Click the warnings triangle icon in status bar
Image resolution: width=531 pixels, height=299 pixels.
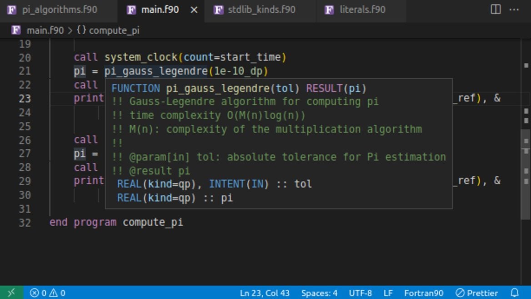click(x=54, y=293)
